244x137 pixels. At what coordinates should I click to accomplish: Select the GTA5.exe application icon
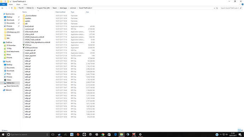click(x=24, y=45)
